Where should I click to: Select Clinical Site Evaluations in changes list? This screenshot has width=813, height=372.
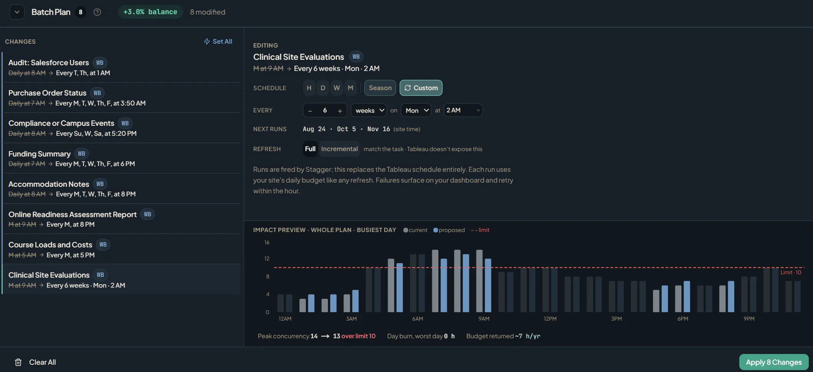[x=121, y=279]
